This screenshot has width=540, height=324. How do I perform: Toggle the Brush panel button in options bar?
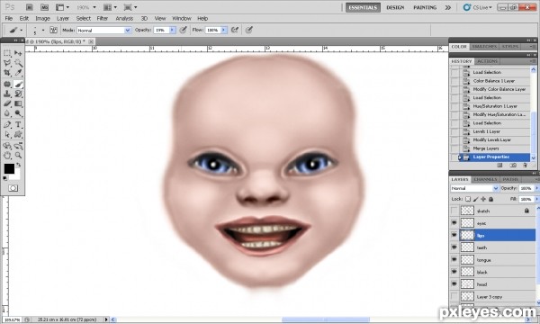[53, 30]
